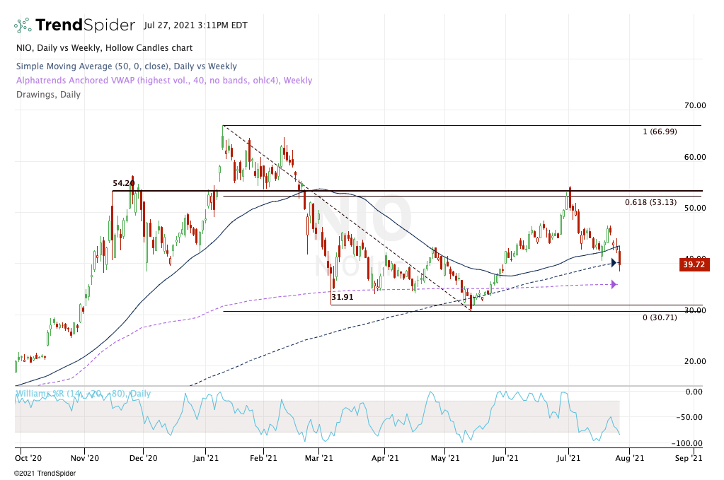Click the 54.20 resistance price label
The image size is (724, 480).
tap(123, 184)
